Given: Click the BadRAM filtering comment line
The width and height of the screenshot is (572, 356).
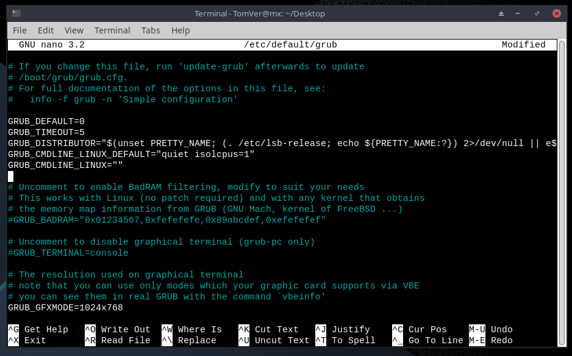Looking at the screenshot, I should pos(186,187).
